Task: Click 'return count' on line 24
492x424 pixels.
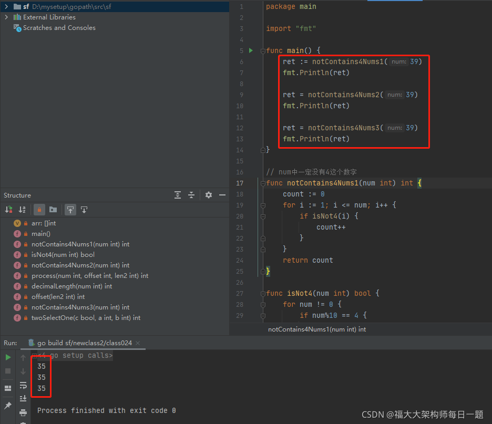Action: pos(308,260)
